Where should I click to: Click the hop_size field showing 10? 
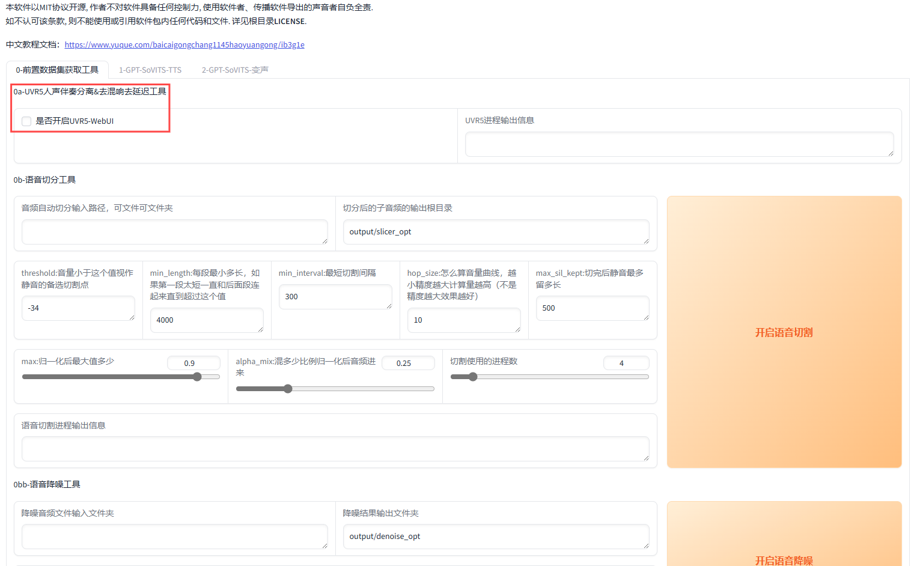pos(464,320)
